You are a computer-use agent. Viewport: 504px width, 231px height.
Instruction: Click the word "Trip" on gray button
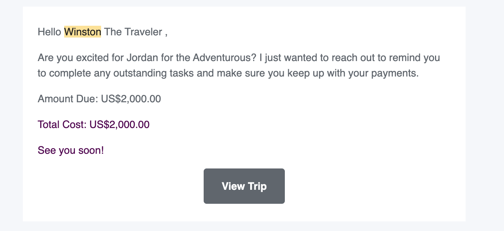[x=257, y=186]
